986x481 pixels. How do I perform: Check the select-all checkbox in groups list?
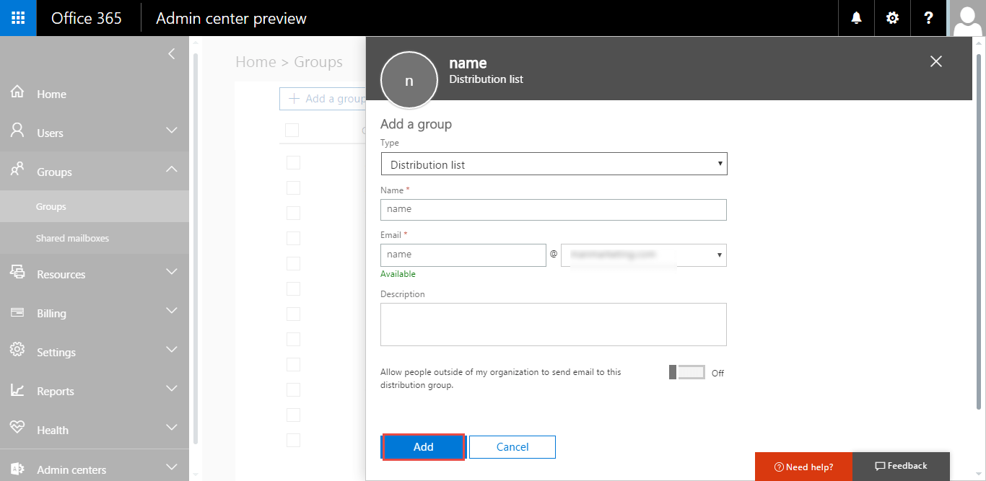[292, 130]
